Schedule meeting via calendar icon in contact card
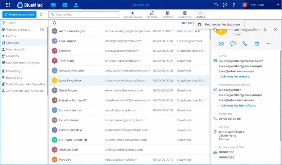The width and height of the screenshot is (282, 165). click(x=257, y=44)
